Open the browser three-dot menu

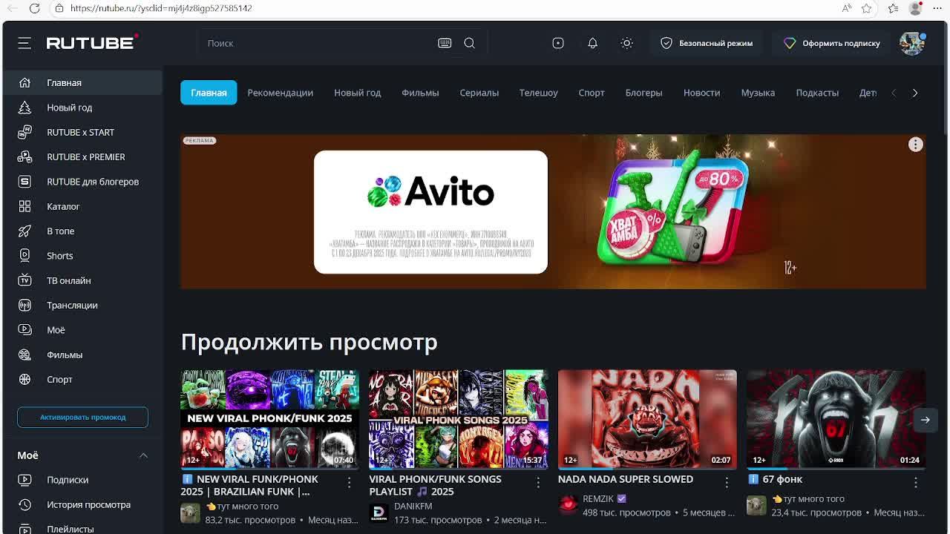tap(937, 8)
